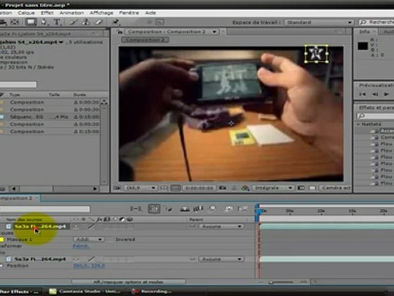Viewport: 394px width, 296px height.
Task: Open the first layer's Aucune parent dropdown
Action: coord(221,226)
